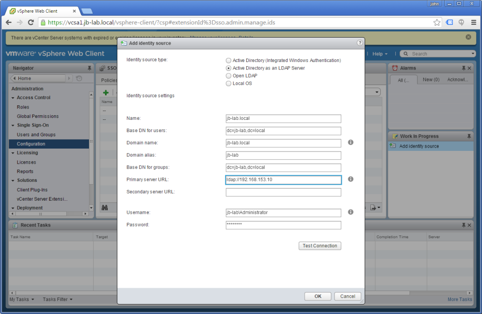Viewport: 482px width, 314px height.
Task: Collapse the Access Control tree section
Action: point(13,98)
